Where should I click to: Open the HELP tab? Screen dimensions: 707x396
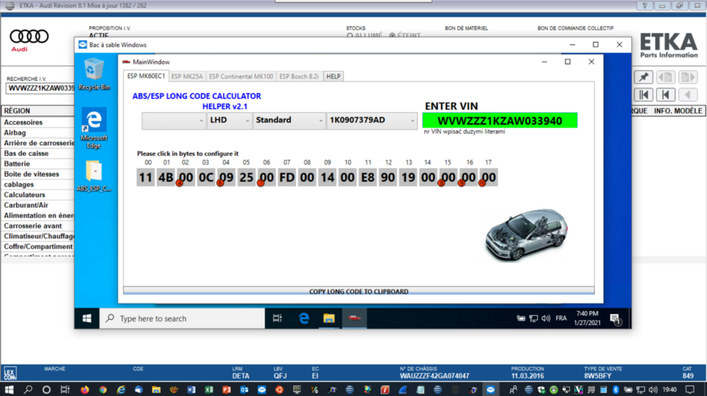point(333,76)
